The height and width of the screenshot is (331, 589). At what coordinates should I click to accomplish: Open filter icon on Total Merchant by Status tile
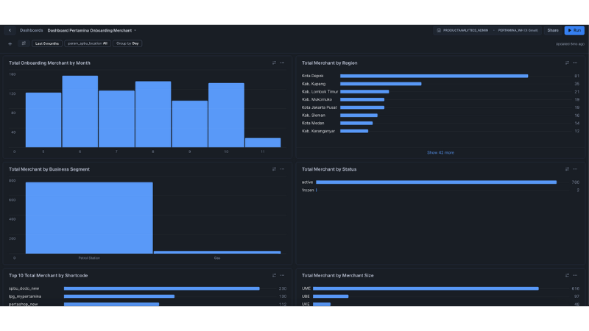pyautogui.click(x=567, y=169)
